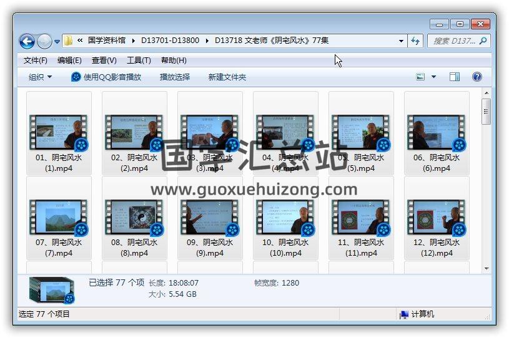
Task: Open the help question mark icon
Action: coord(477,77)
